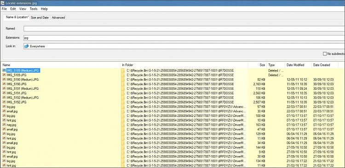Click the file icon of nag.jpg
Image resolution: width=345 pixels, height=168 pixels.
click(x=4, y=125)
